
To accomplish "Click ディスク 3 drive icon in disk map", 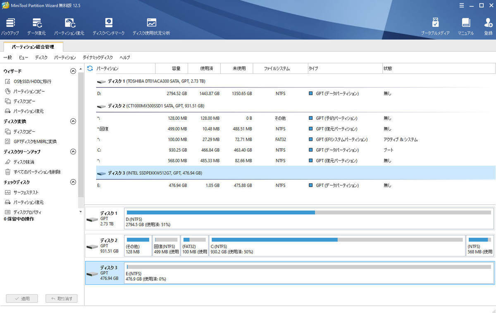I will tap(92, 273).
